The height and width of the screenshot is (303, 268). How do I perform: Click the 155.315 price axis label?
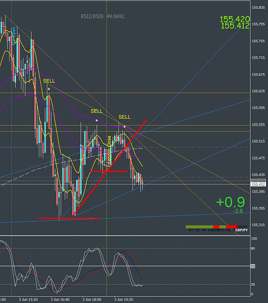point(258,225)
